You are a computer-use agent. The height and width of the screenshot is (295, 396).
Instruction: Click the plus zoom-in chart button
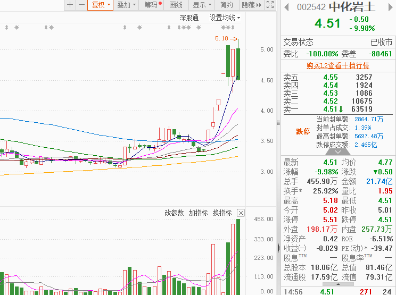point(70,5)
